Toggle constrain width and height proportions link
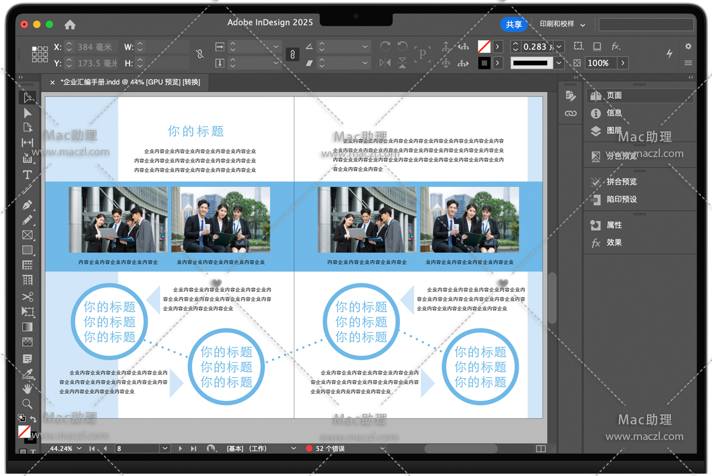Image resolution: width=712 pixels, height=476 pixels. click(199, 54)
